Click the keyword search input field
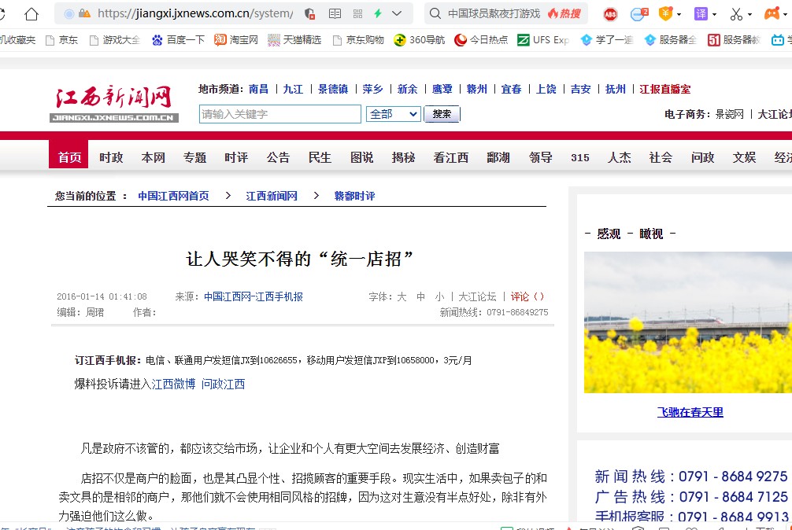Image resolution: width=792 pixels, height=530 pixels. 279,114
